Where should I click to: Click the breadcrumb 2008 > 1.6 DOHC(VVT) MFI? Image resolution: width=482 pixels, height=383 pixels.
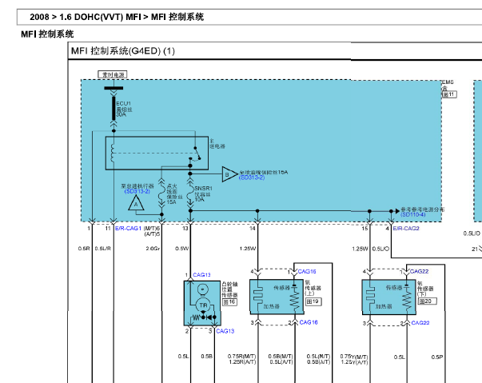[86, 17]
